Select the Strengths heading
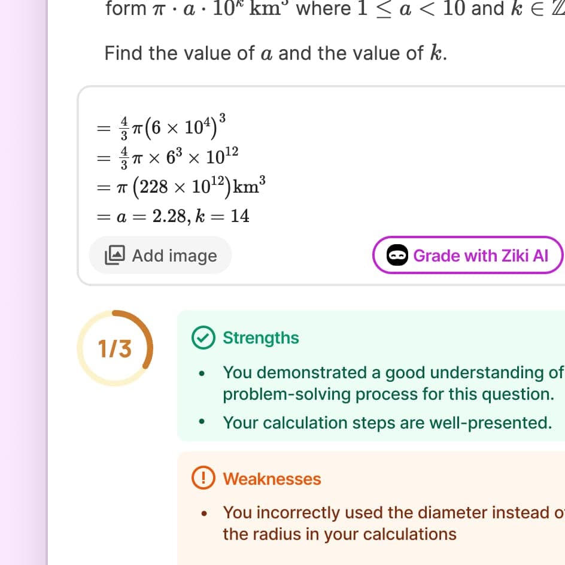 (x=261, y=338)
